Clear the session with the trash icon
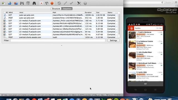 click(28, 3)
